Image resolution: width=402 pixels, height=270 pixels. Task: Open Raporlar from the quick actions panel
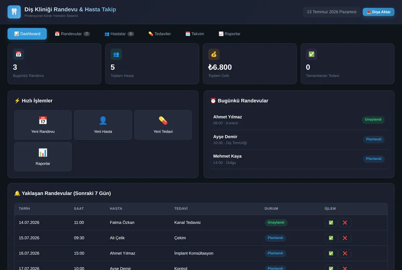click(x=43, y=157)
